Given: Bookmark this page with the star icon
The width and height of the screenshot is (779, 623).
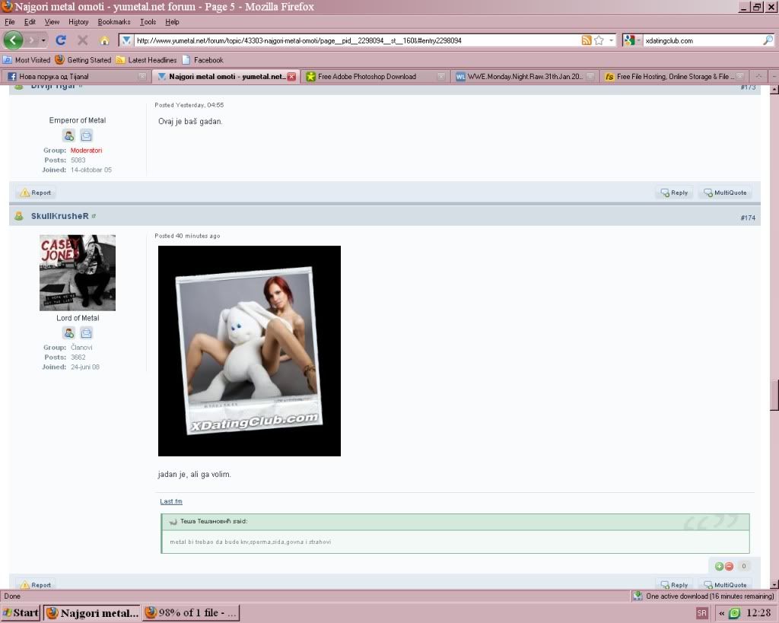Looking at the screenshot, I should click(599, 40).
